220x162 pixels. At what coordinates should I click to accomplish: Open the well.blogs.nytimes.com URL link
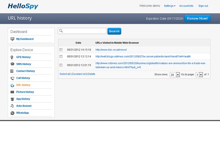click(x=143, y=57)
